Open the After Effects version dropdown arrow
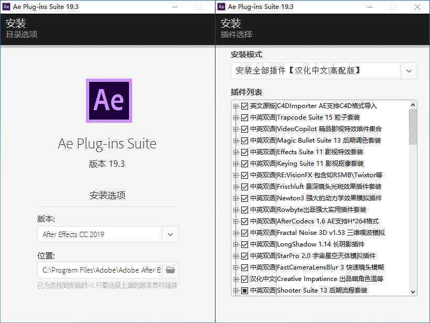The image size is (430, 323). click(170, 234)
